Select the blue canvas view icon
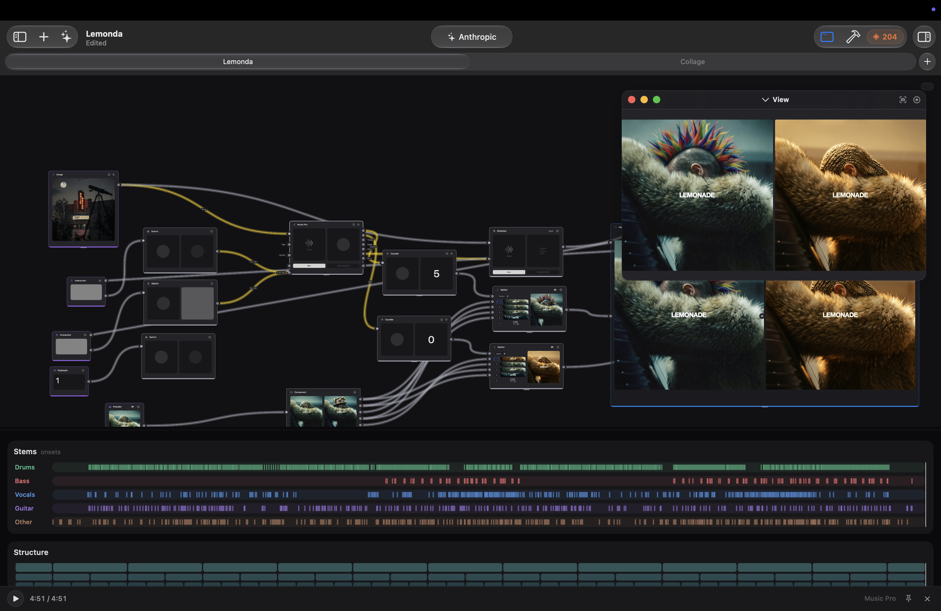Viewport: 941px width, 611px height. tap(827, 37)
